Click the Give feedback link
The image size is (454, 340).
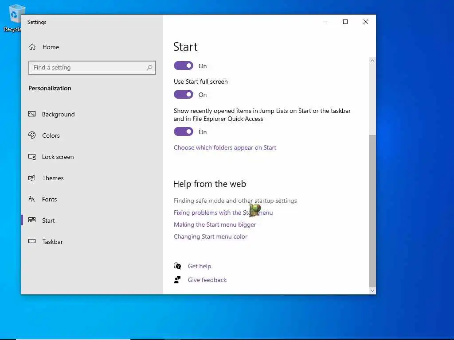207,280
